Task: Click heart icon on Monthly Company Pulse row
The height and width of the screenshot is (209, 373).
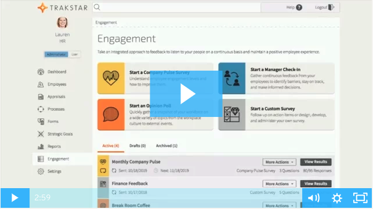Action: point(103,162)
